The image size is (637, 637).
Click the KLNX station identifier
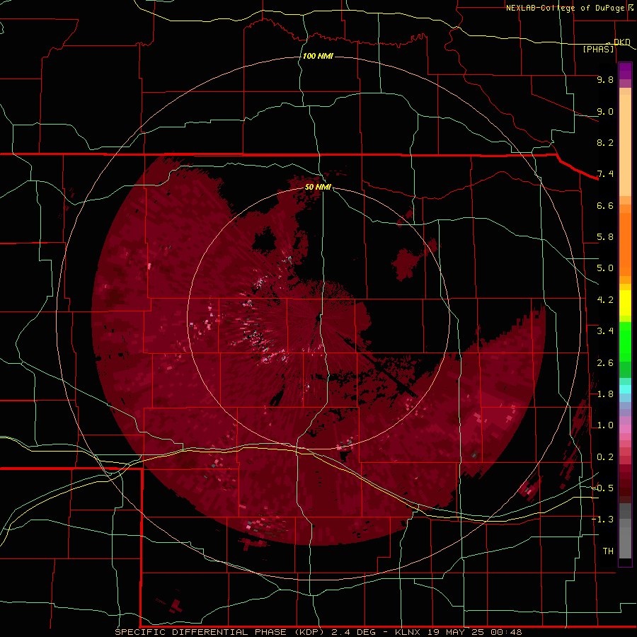point(408,632)
